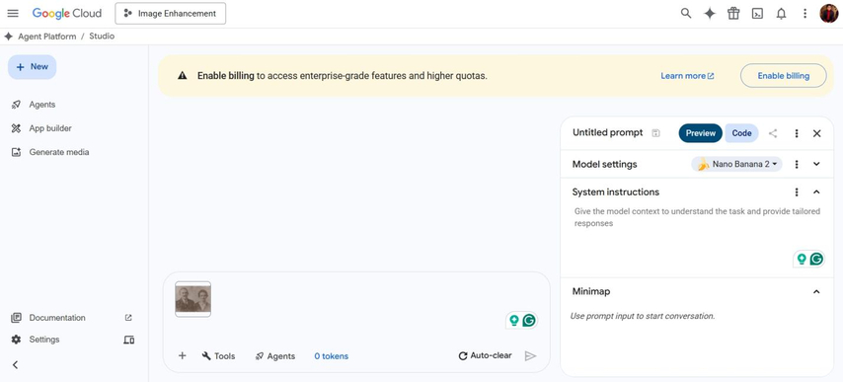Open Documentation link in sidebar
843x382 pixels.
click(x=57, y=318)
